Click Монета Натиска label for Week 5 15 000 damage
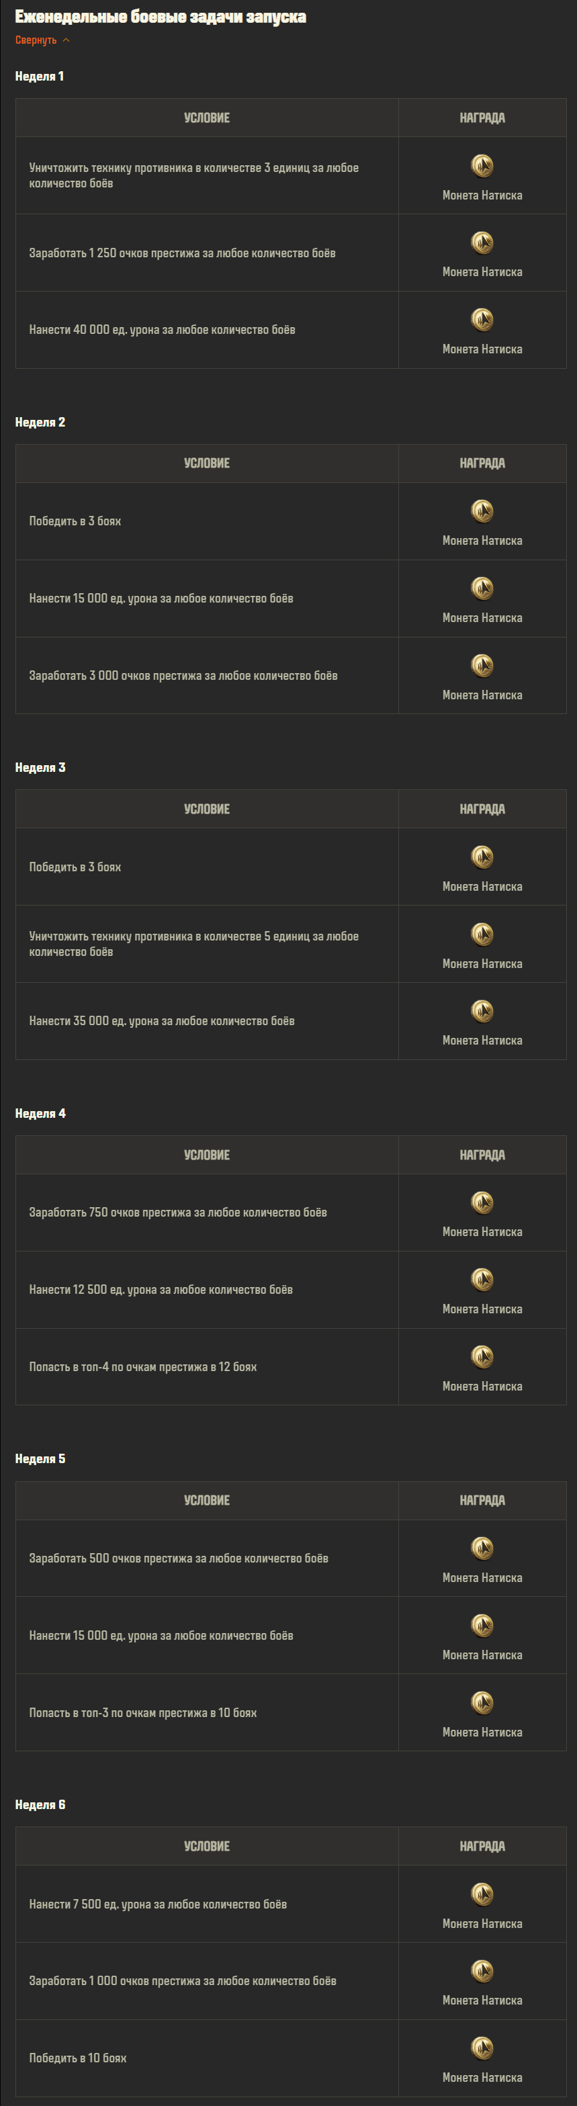Screen dimensions: 577x2106 coord(482,1655)
